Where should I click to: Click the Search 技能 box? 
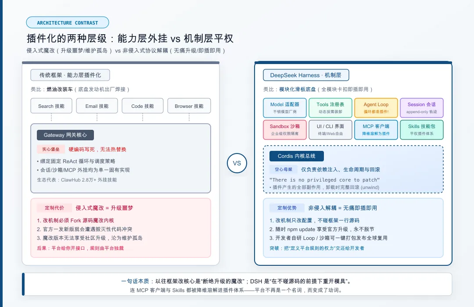(x=51, y=106)
